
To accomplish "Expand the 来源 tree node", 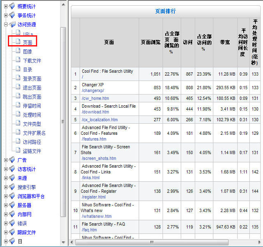I will 6,178.
